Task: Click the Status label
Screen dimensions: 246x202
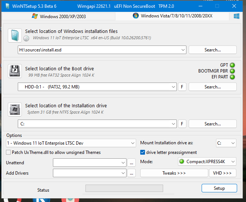Action: tap(43, 190)
